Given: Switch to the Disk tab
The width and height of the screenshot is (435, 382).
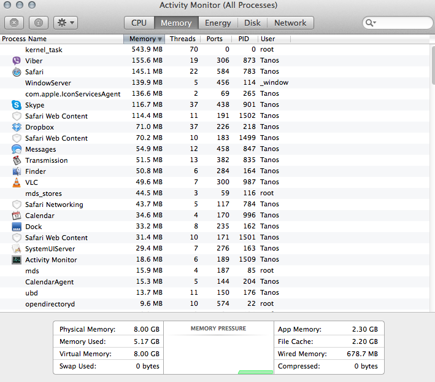Looking at the screenshot, I should [252, 23].
